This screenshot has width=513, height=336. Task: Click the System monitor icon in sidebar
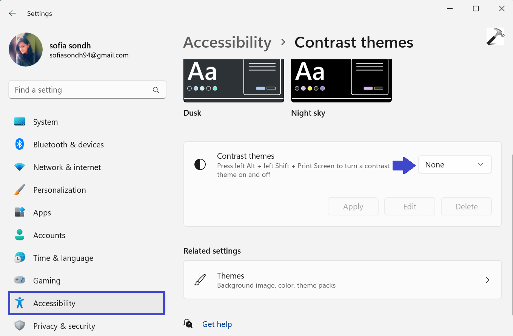pyautogui.click(x=20, y=122)
